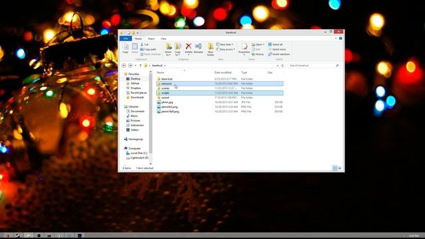Image resolution: width=425 pixels, height=239 pixels.
Task: Click Cut in the Clipboard group
Action: click(145, 44)
